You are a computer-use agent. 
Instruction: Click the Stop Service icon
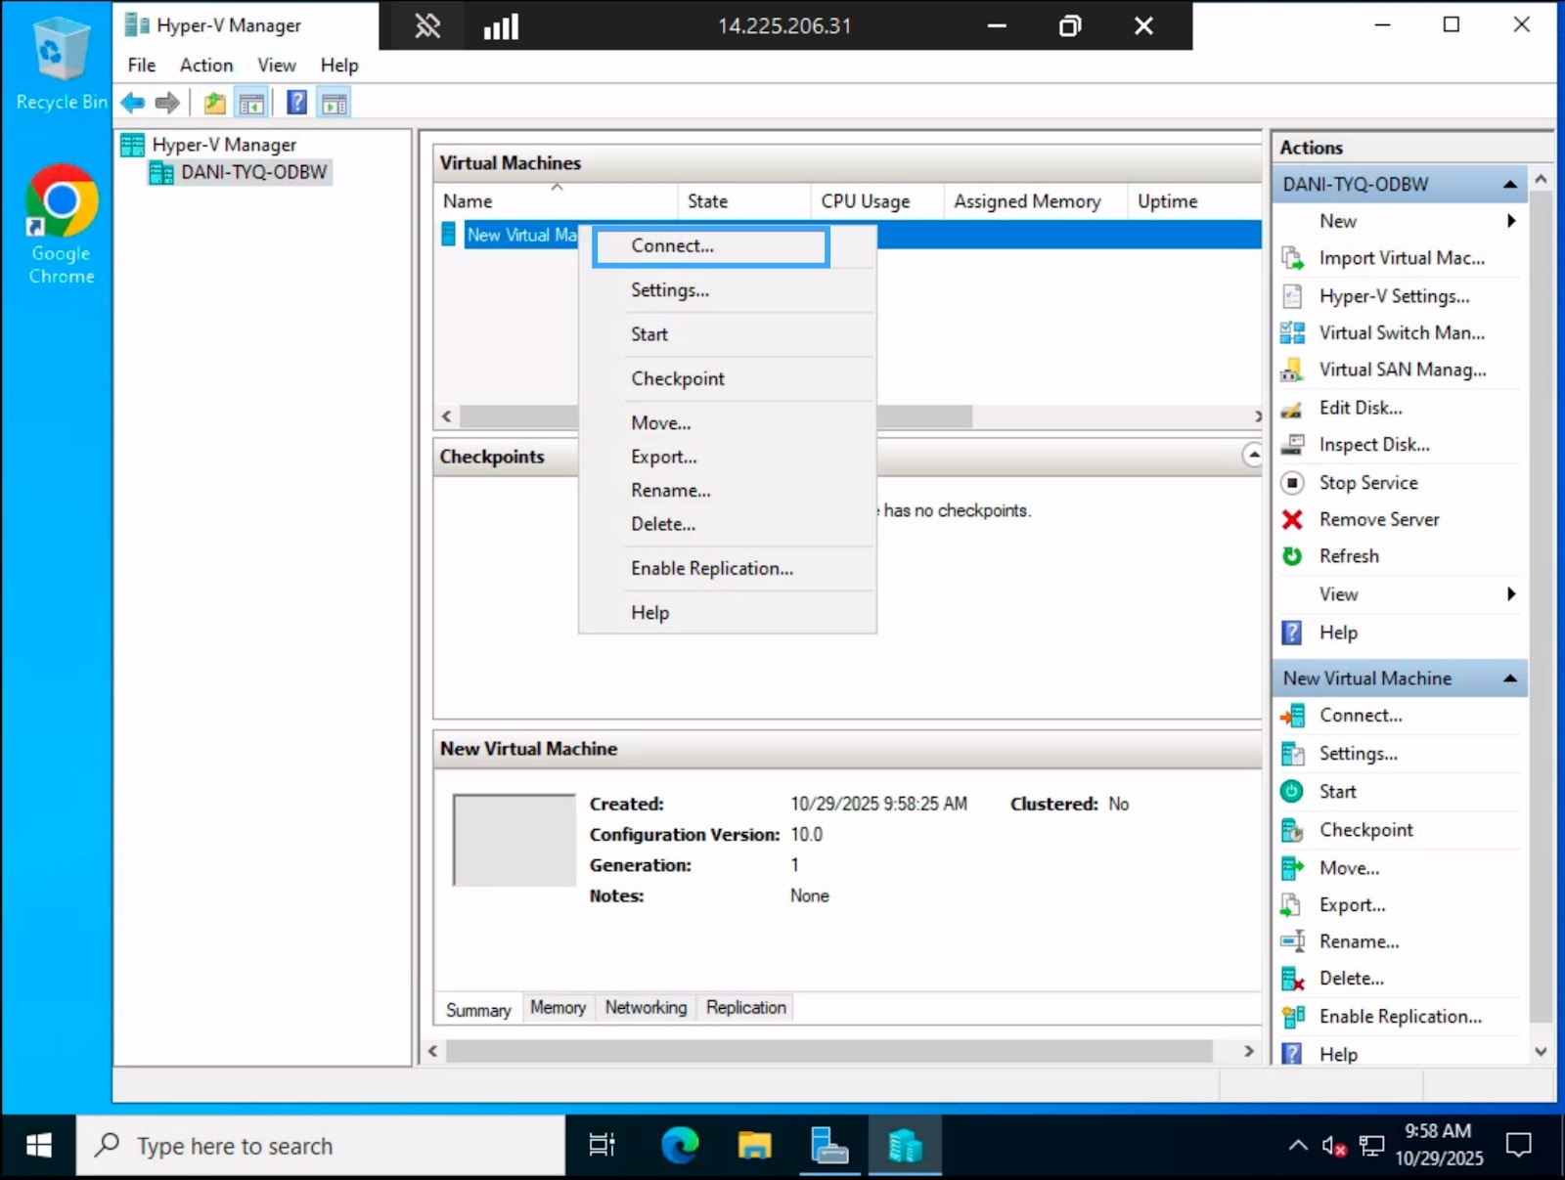coord(1292,482)
